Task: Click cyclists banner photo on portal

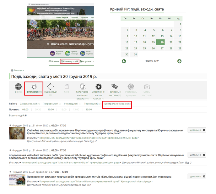Action: click(60, 34)
